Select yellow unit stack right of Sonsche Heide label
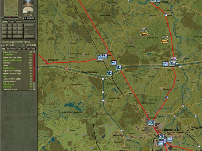Screen dimensions: 202x151 tap(165, 39)
